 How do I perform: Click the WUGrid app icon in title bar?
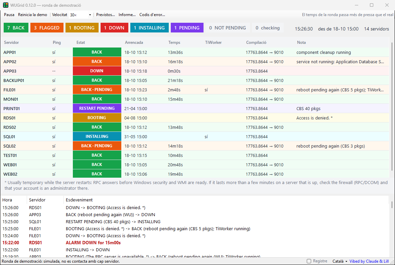click(x=6, y=5)
